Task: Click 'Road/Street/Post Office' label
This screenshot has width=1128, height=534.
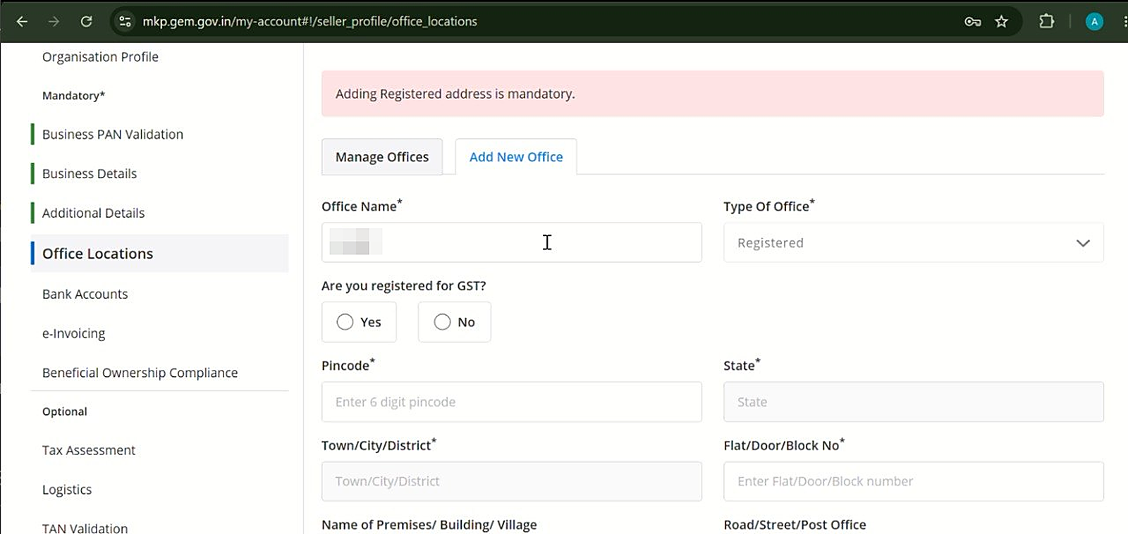Action: (795, 525)
